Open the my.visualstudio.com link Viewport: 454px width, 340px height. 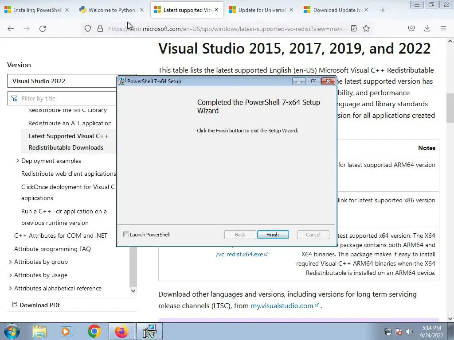(285, 305)
